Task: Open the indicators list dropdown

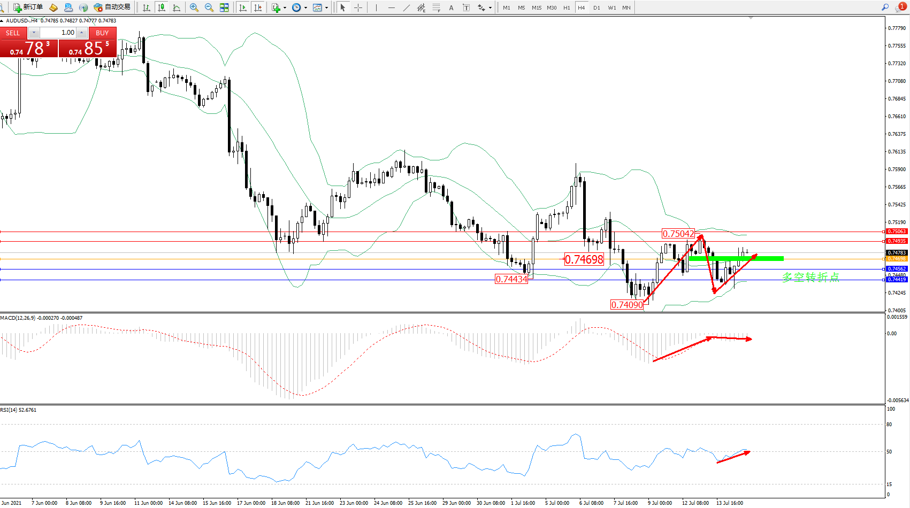Action: (x=285, y=7)
